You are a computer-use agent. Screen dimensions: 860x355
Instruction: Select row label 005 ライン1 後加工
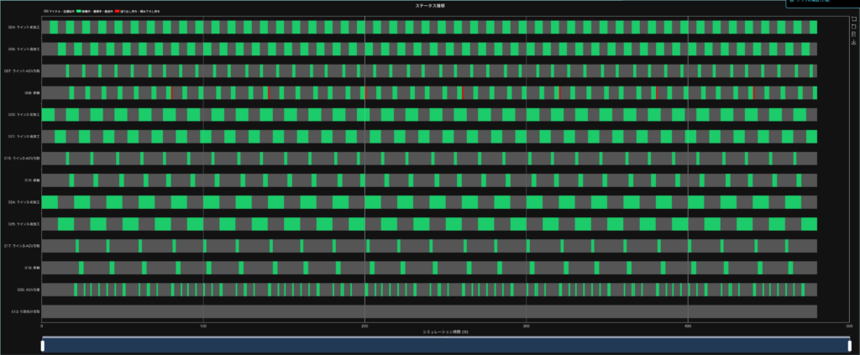tap(24, 49)
